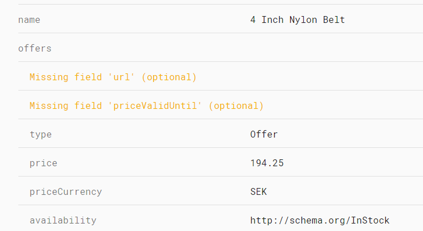This screenshot has width=423, height=231.
Task: Expand the 'offers' property row
Action: [35, 49]
